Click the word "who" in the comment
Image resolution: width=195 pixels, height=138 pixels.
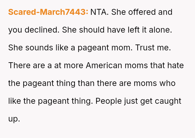click(167, 83)
